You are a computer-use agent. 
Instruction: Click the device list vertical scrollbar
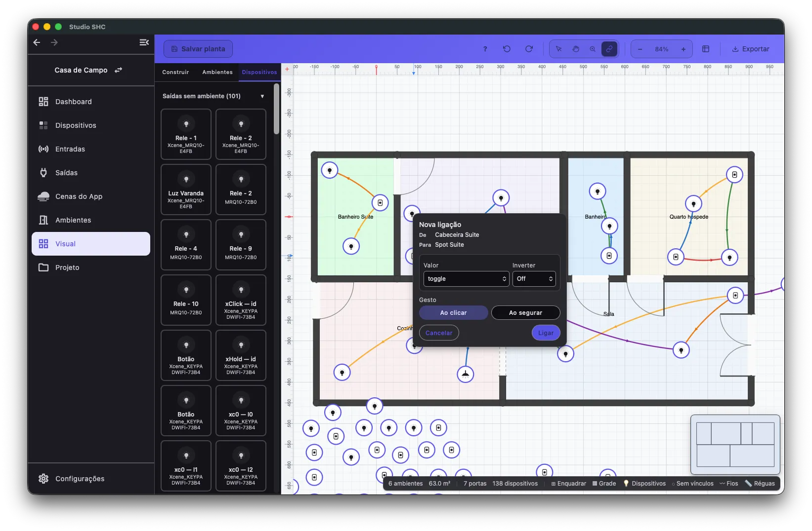pyautogui.click(x=276, y=109)
